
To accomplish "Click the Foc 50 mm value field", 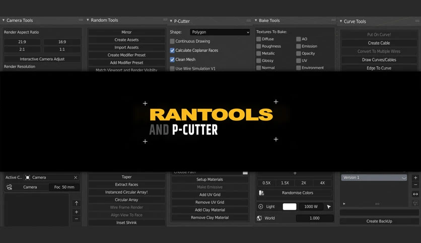I will coord(64,187).
